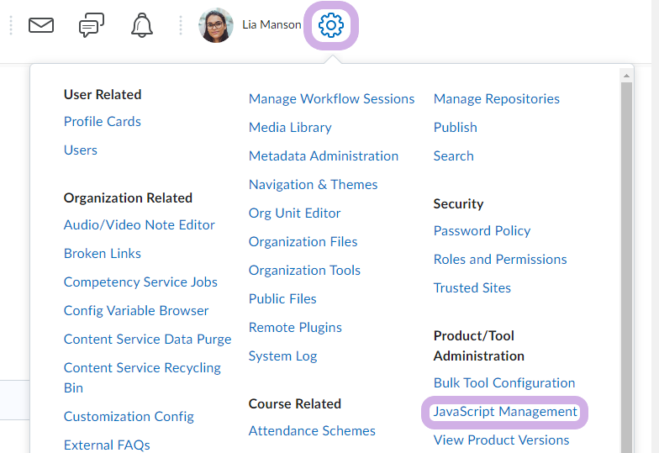Click Lia Manson's profile avatar
The height and width of the screenshot is (453, 659).
215,25
